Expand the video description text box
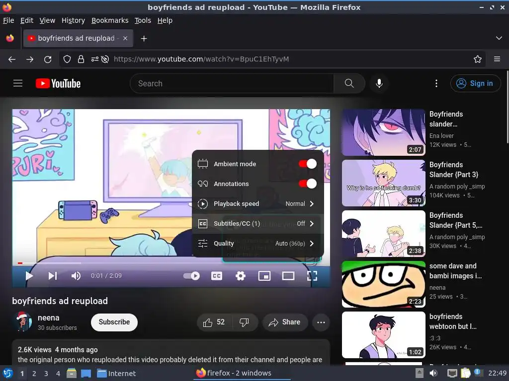This screenshot has width=509, height=381. tap(171, 352)
